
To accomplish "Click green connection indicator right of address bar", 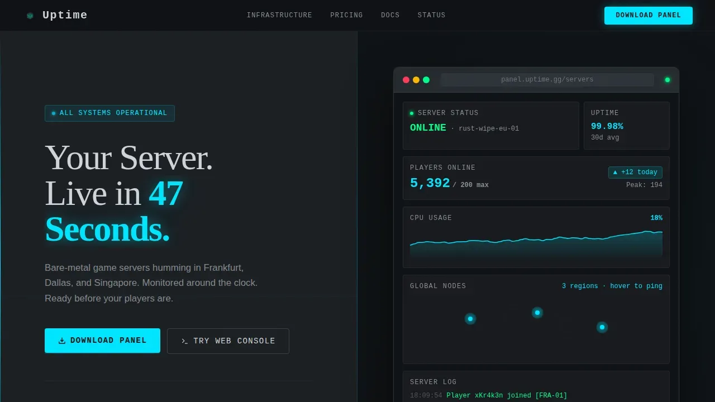I will tap(667, 80).
